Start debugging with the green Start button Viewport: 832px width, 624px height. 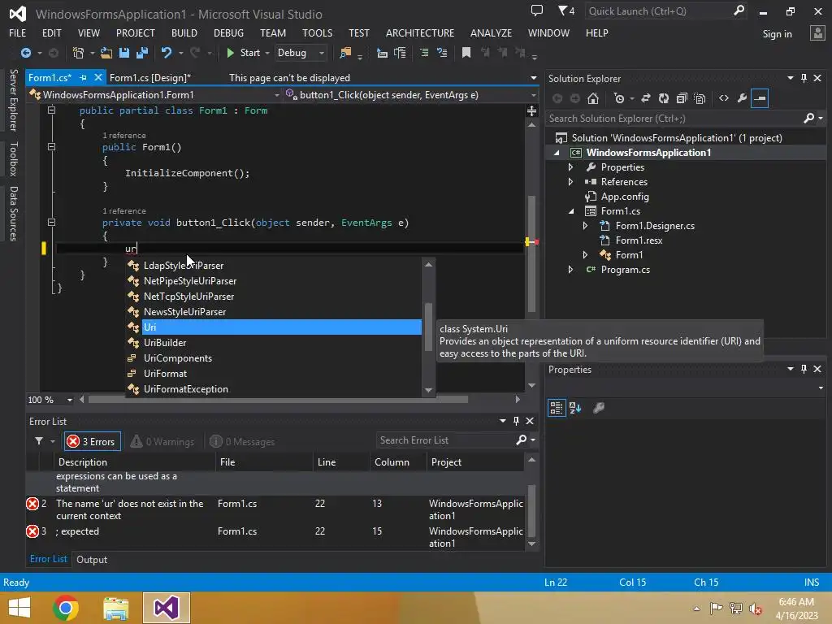tap(243, 53)
